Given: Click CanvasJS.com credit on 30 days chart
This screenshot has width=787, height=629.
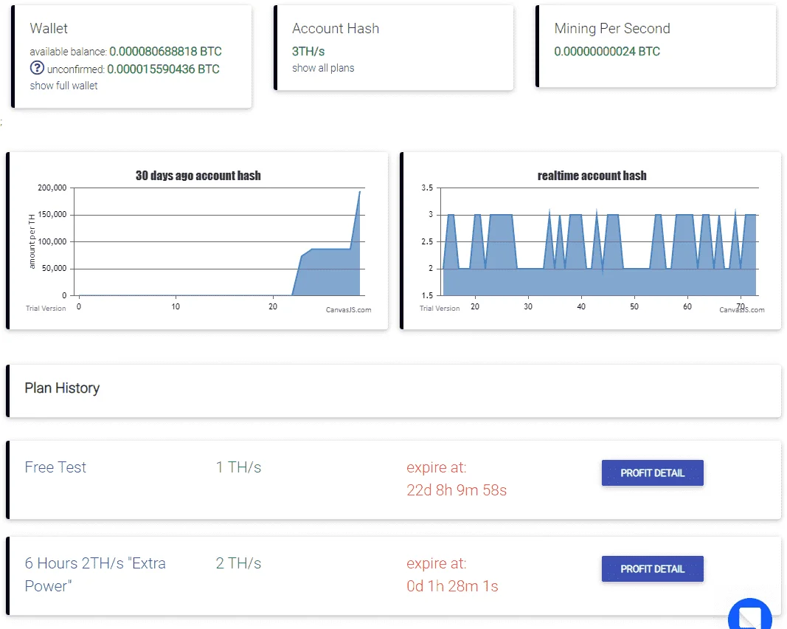Looking at the screenshot, I should (348, 309).
